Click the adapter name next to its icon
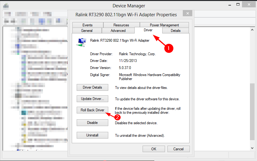 [120, 40]
